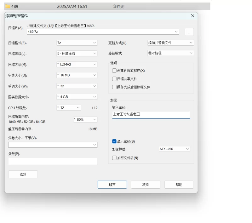Confirm with the 确定 button
Viewport: 252px width, 223px height.
tap(112, 185)
